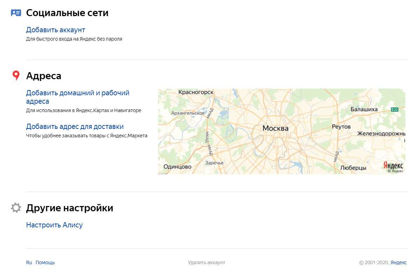Open Добавить домашний и рабочий адреса link
419x274 pixels.
coord(77,97)
